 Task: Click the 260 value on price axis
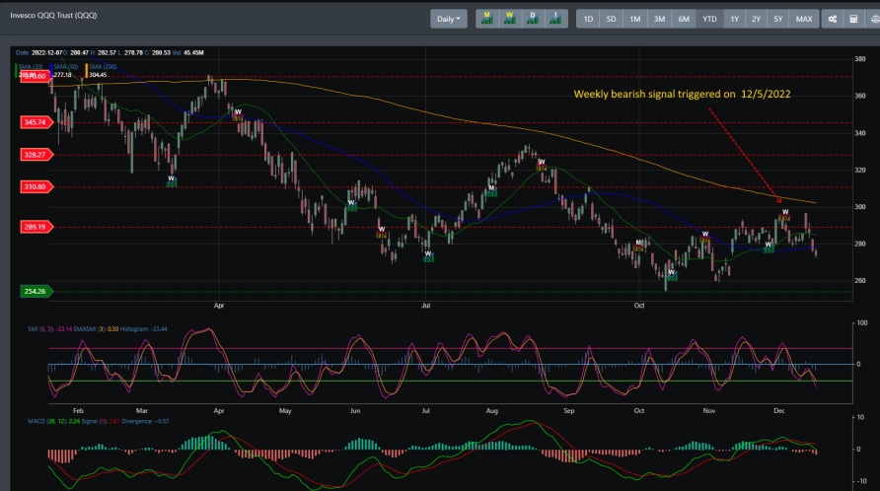pyautogui.click(x=860, y=281)
